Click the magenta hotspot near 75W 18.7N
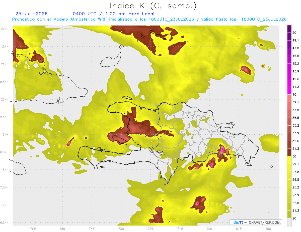The width and height of the screenshot is (301, 232). coord(68,144)
